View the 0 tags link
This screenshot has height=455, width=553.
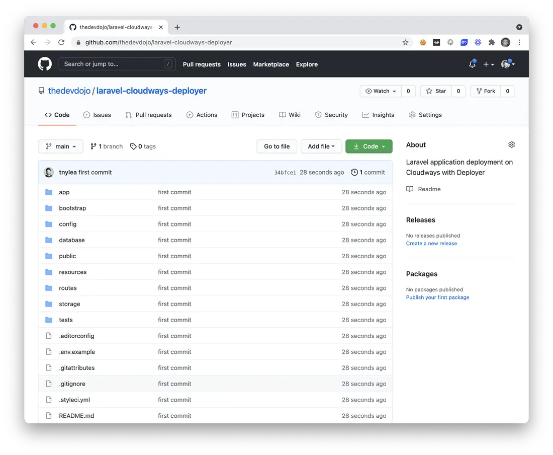point(143,146)
